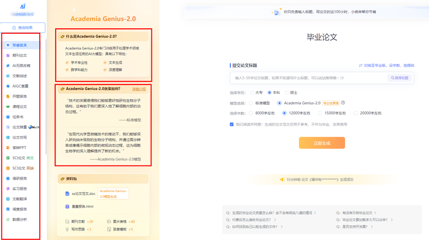
Task: Select 12000字左右 word count option
Action: coord(285,113)
